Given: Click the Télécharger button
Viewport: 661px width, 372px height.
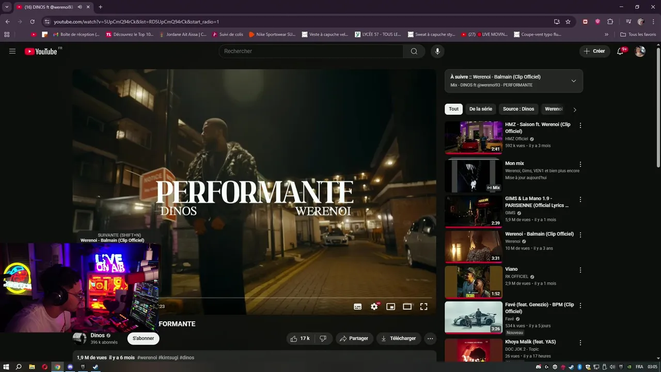Looking at the screenshot, I should tap(398, 338).
